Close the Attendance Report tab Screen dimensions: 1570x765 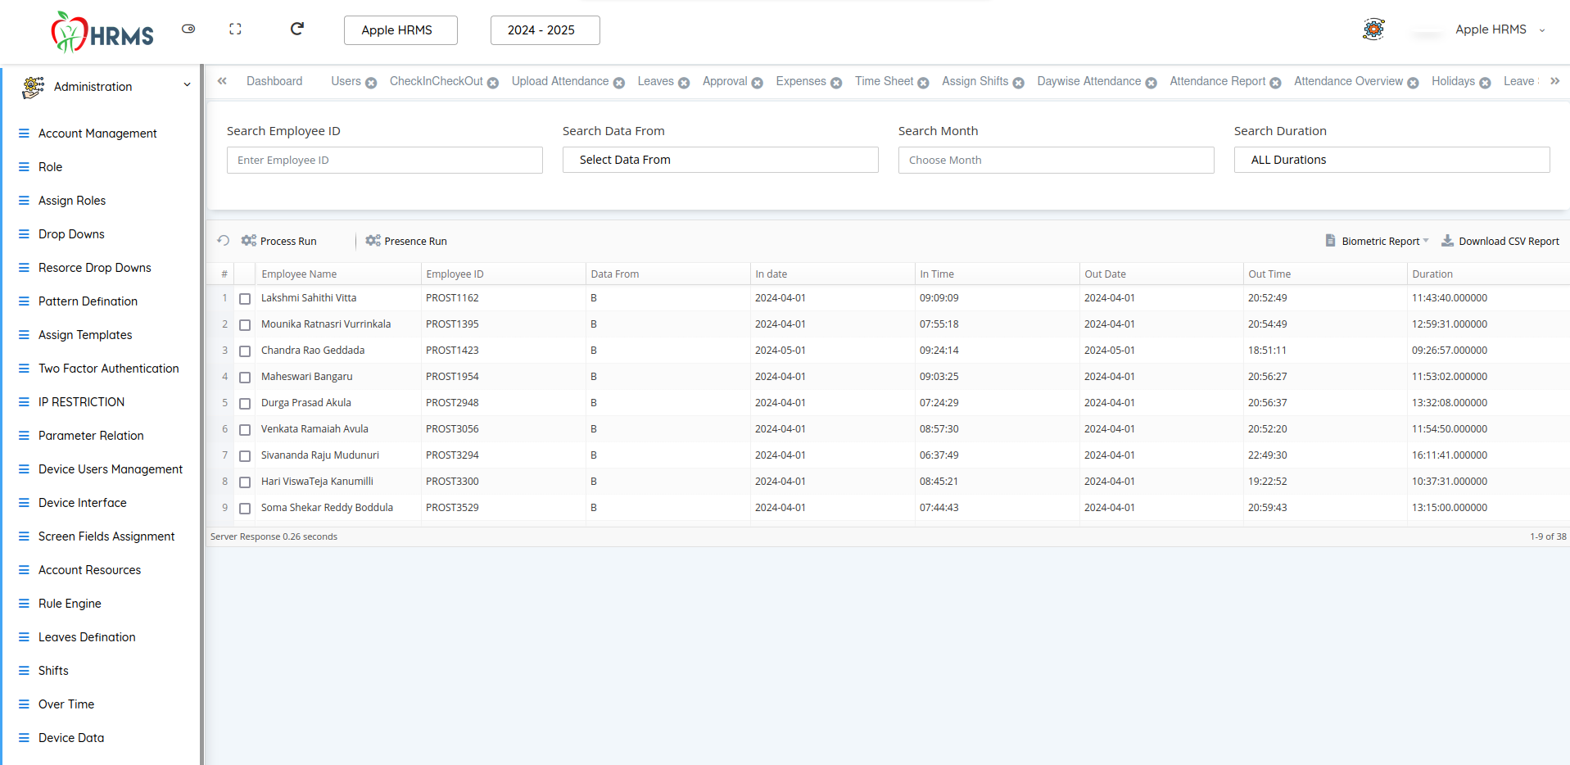[x=1275, y=83]
